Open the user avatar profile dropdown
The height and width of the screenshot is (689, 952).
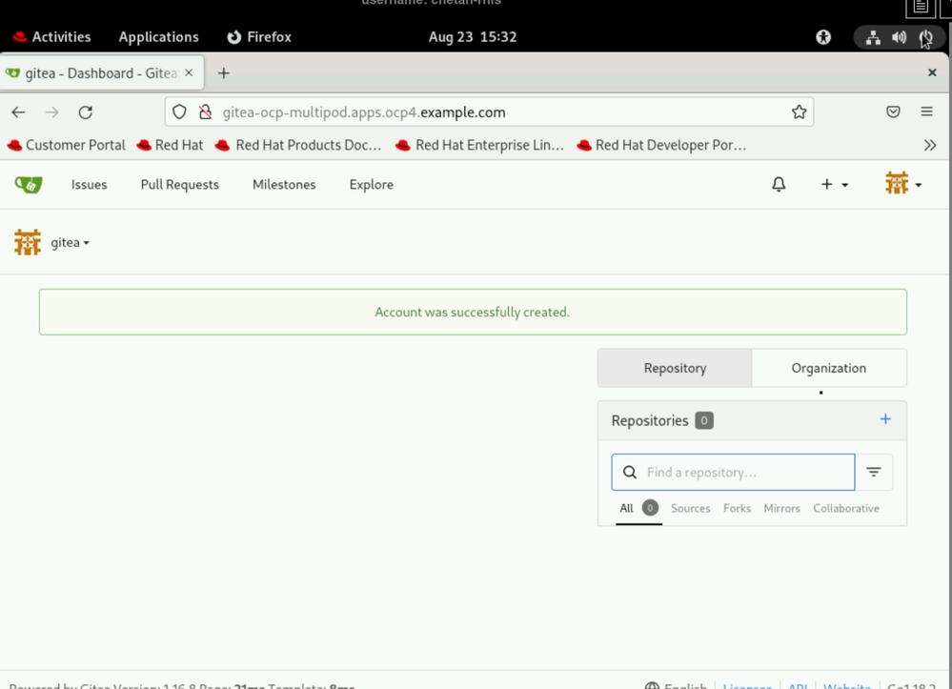coord(902,184)
